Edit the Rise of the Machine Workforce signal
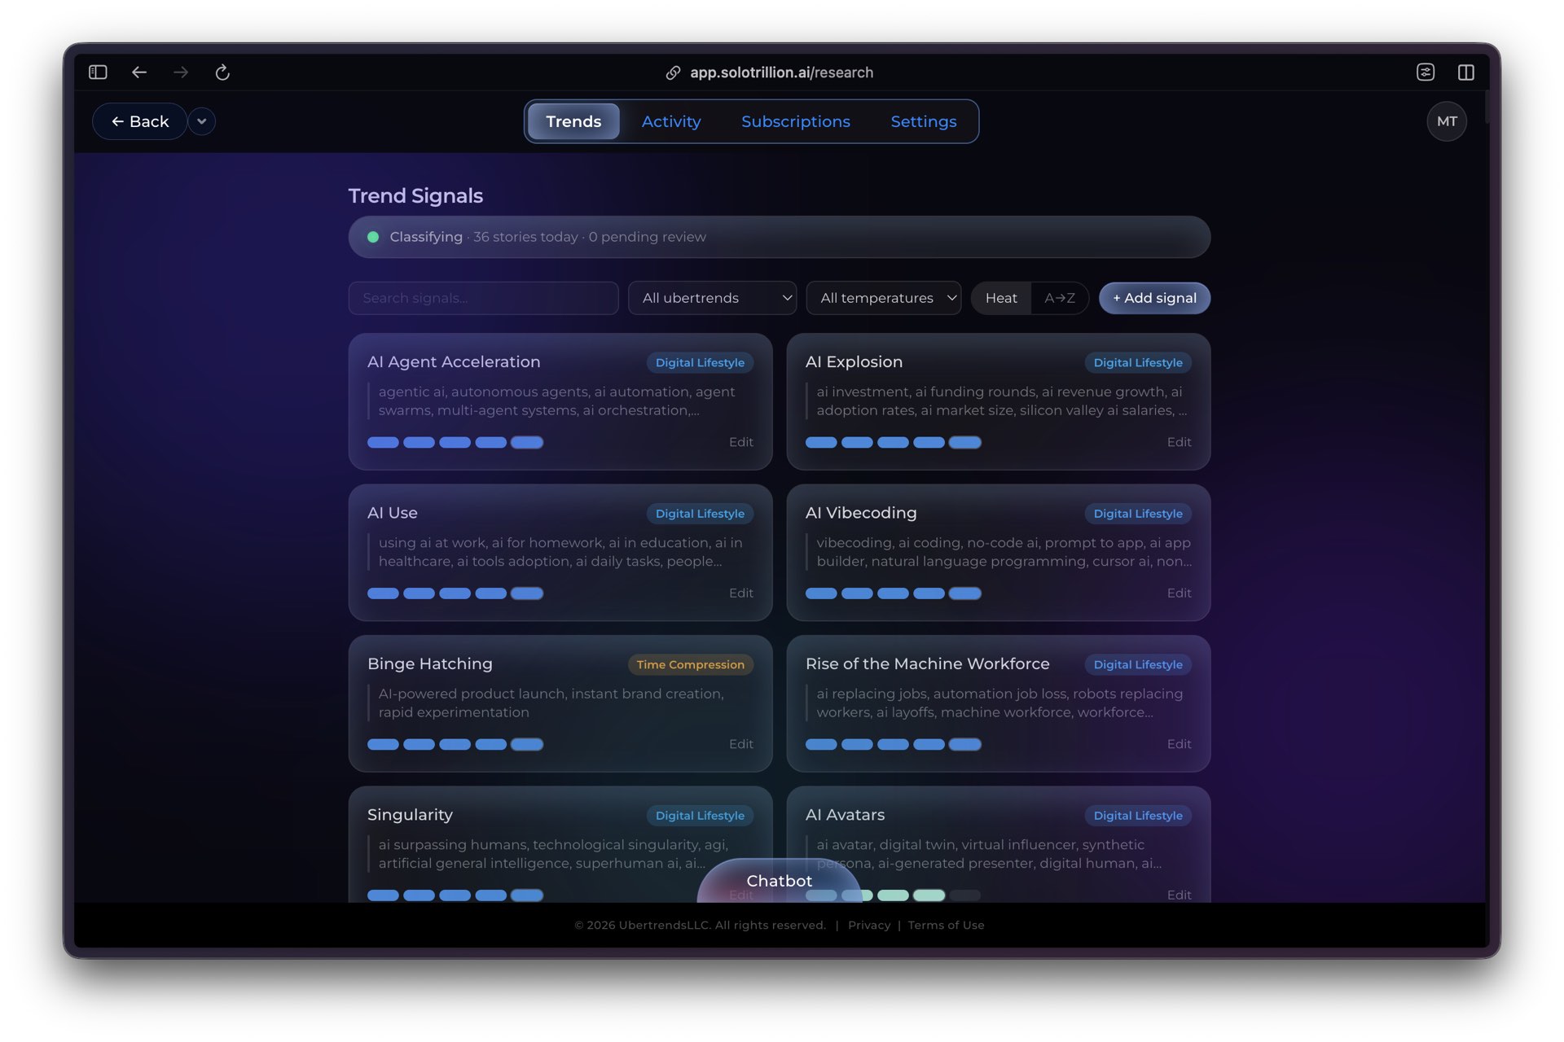 click(1179, 744)
